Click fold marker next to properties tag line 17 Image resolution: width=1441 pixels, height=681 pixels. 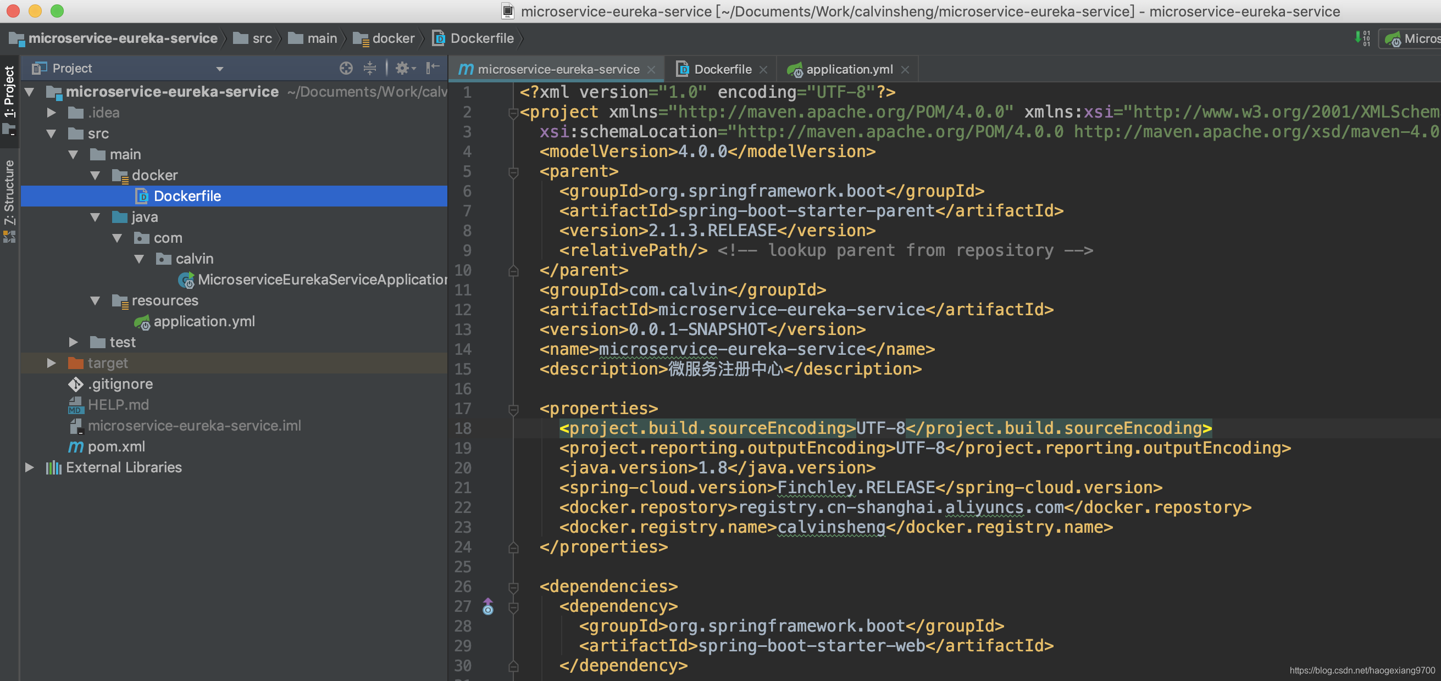tap(513, 409)
